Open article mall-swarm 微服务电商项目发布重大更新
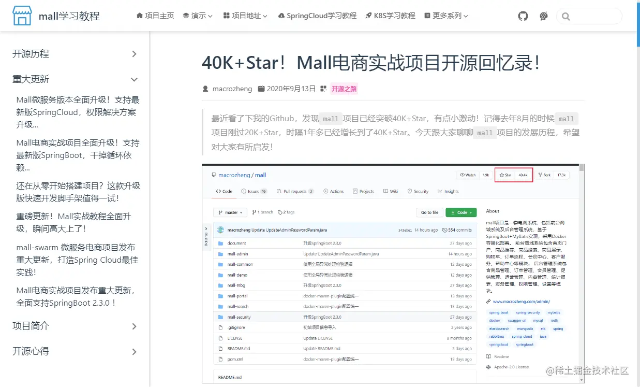Image resolution: width=640 pixels, height=387 pixels. coord(78,260)
